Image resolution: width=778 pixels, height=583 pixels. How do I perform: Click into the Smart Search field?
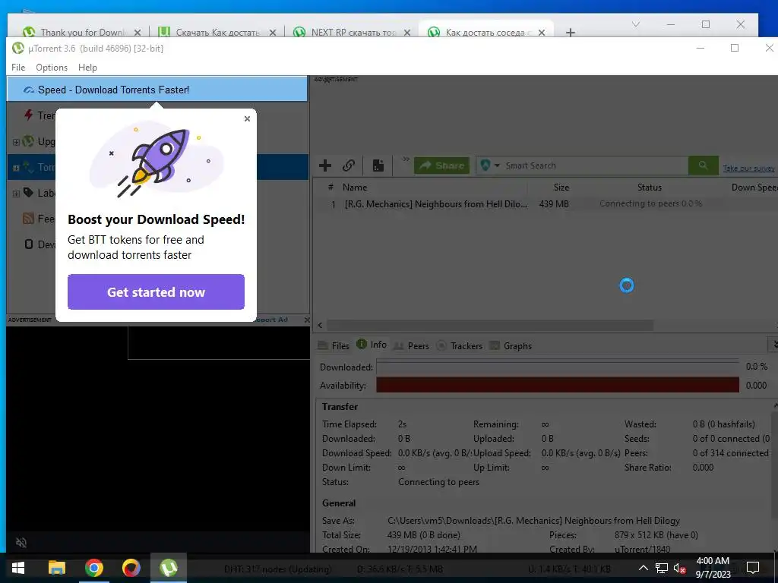[x=594, y=165]
